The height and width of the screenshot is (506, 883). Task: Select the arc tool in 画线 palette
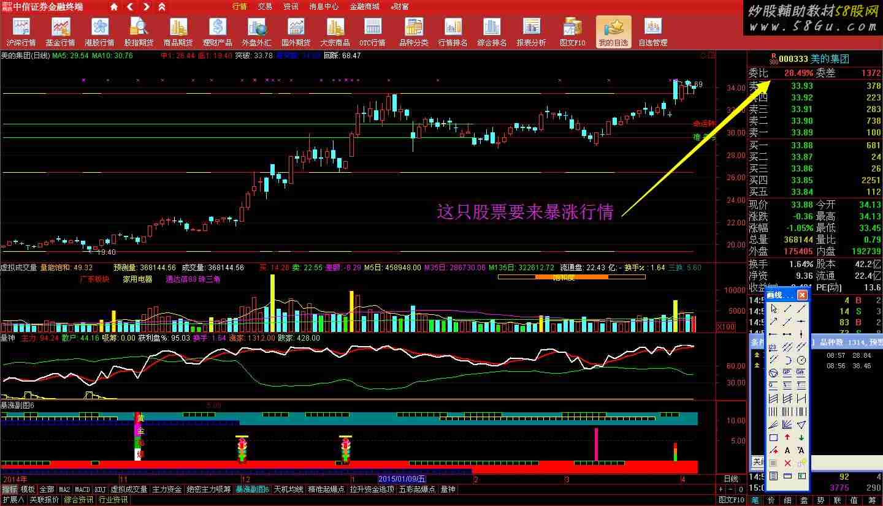(x=787, y=360)
